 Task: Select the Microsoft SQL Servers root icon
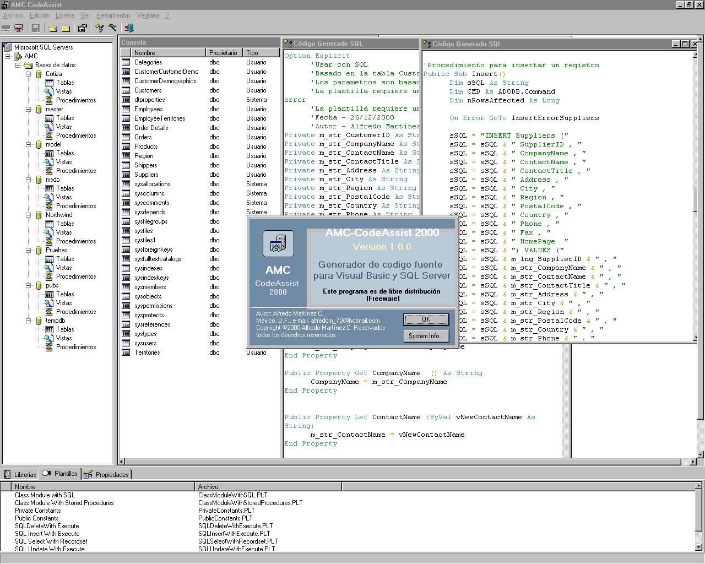point(7,47)
